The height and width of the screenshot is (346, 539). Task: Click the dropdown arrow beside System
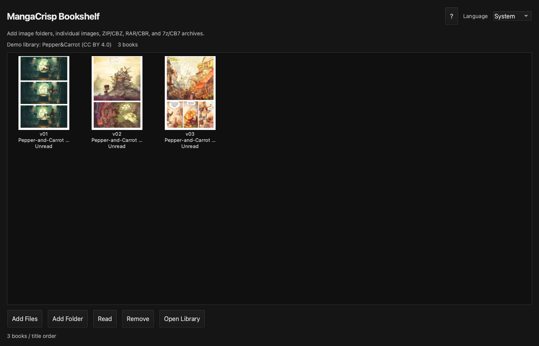(x=526, y=16)
